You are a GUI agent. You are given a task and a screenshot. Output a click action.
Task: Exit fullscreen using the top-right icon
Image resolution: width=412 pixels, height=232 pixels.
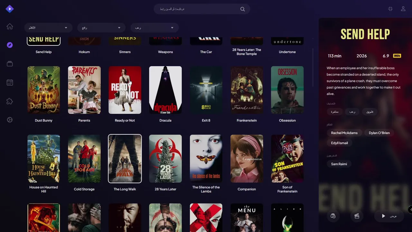390,9
